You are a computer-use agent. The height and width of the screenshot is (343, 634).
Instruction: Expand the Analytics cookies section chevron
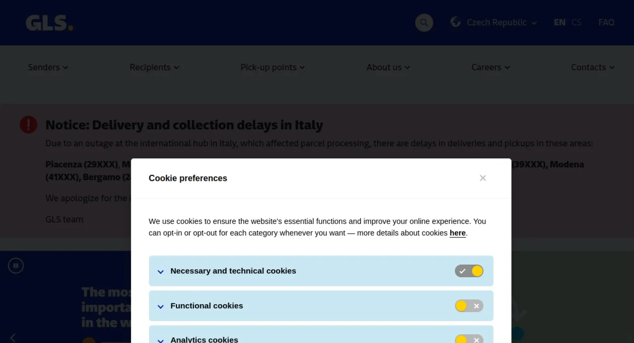(x=160, y=340)
